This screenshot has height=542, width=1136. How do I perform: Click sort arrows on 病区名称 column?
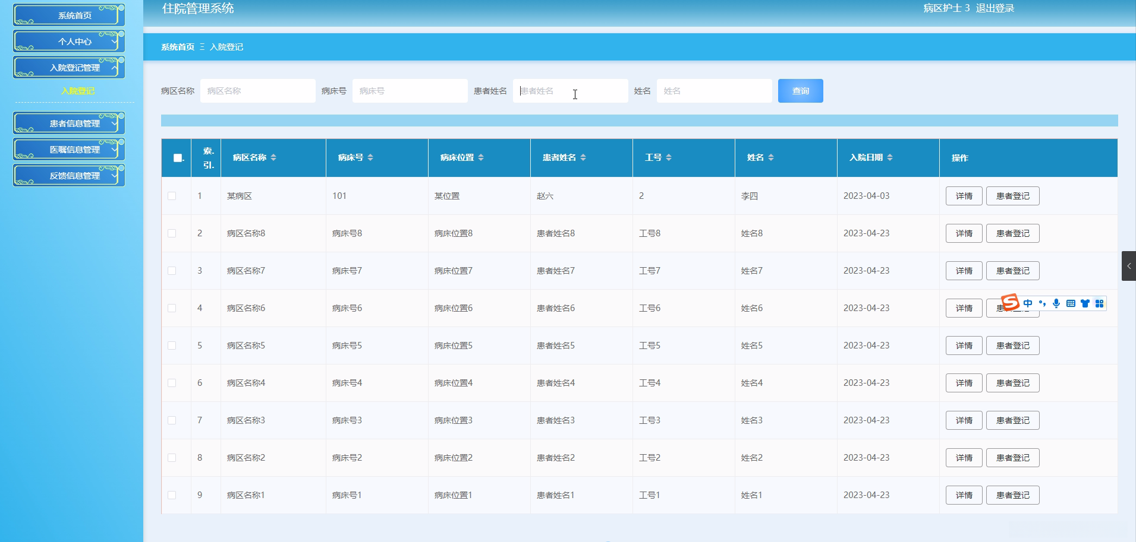point(273,157)
